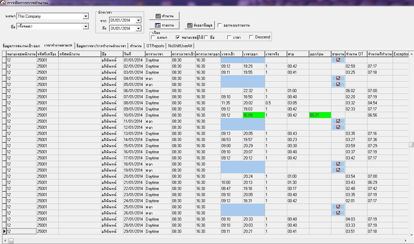Click the Exception column header
Screen dimensions: 414x244
pyautogui.click(x=401, y=54)
